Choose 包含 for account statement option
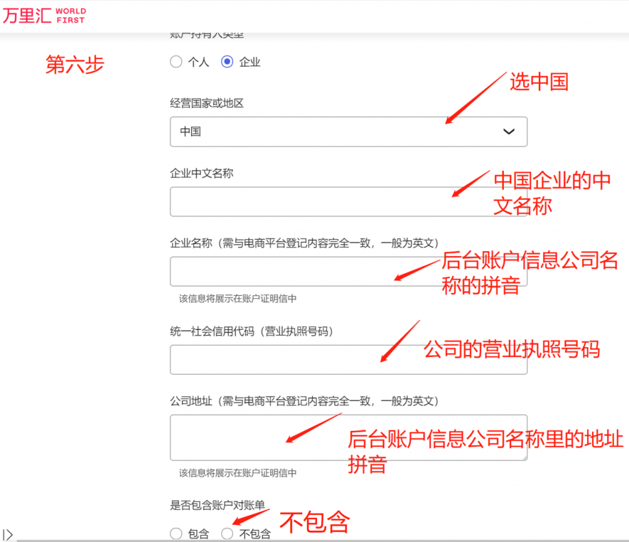Image resolution: width=629 pixels, height=542 pixels. (x=176, y=533)
